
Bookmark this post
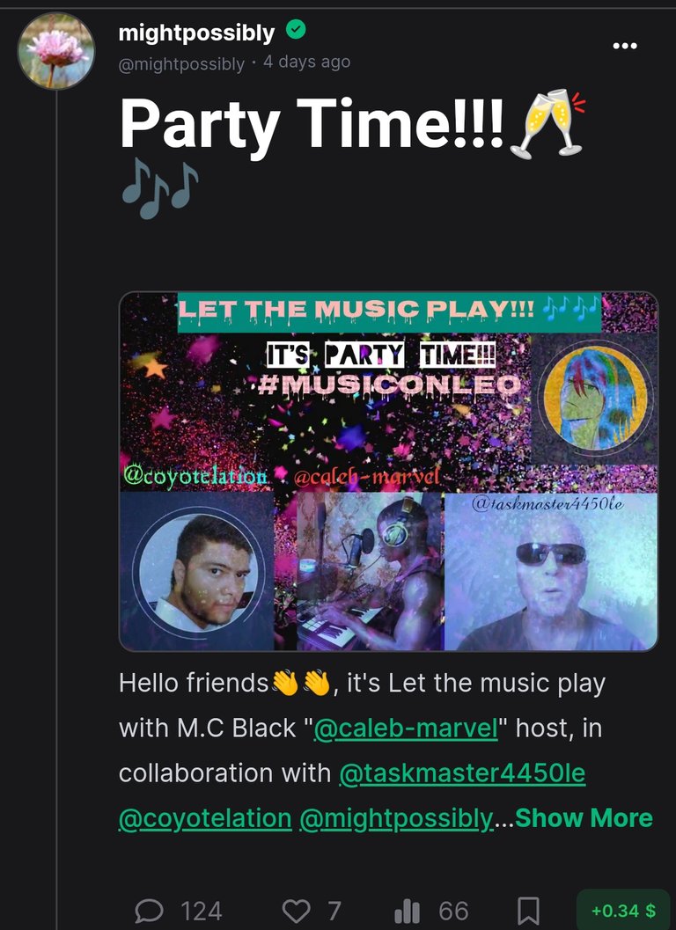click(x=528, y=911)
